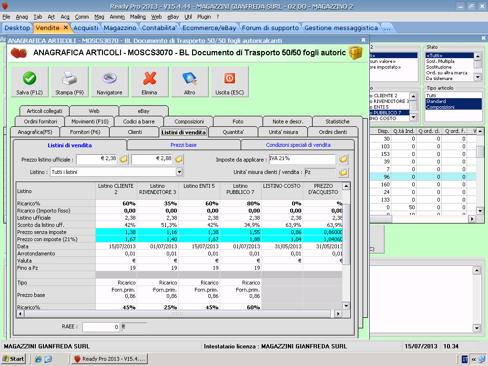Click the printer Stampa (F9) icon
Viewport: 488px width, 366px height.
70,79
